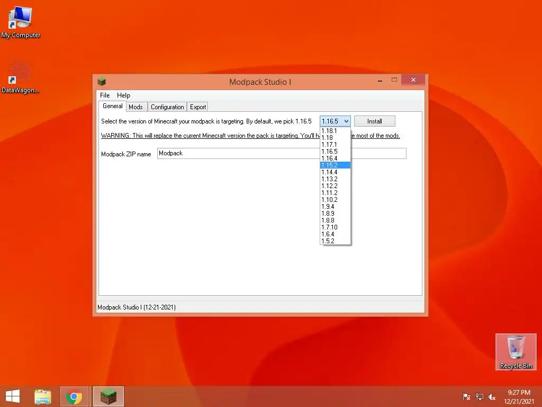Click the taskbar clock showing 9:27 PM

coord(519,397)
